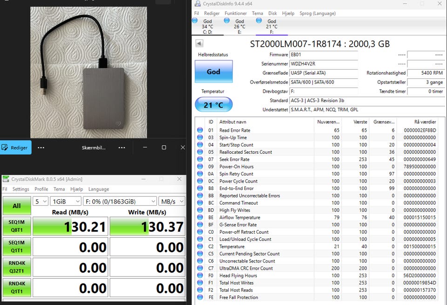Open the test count dropdown showing 5
447x305 pixels.
pos(40,202)
